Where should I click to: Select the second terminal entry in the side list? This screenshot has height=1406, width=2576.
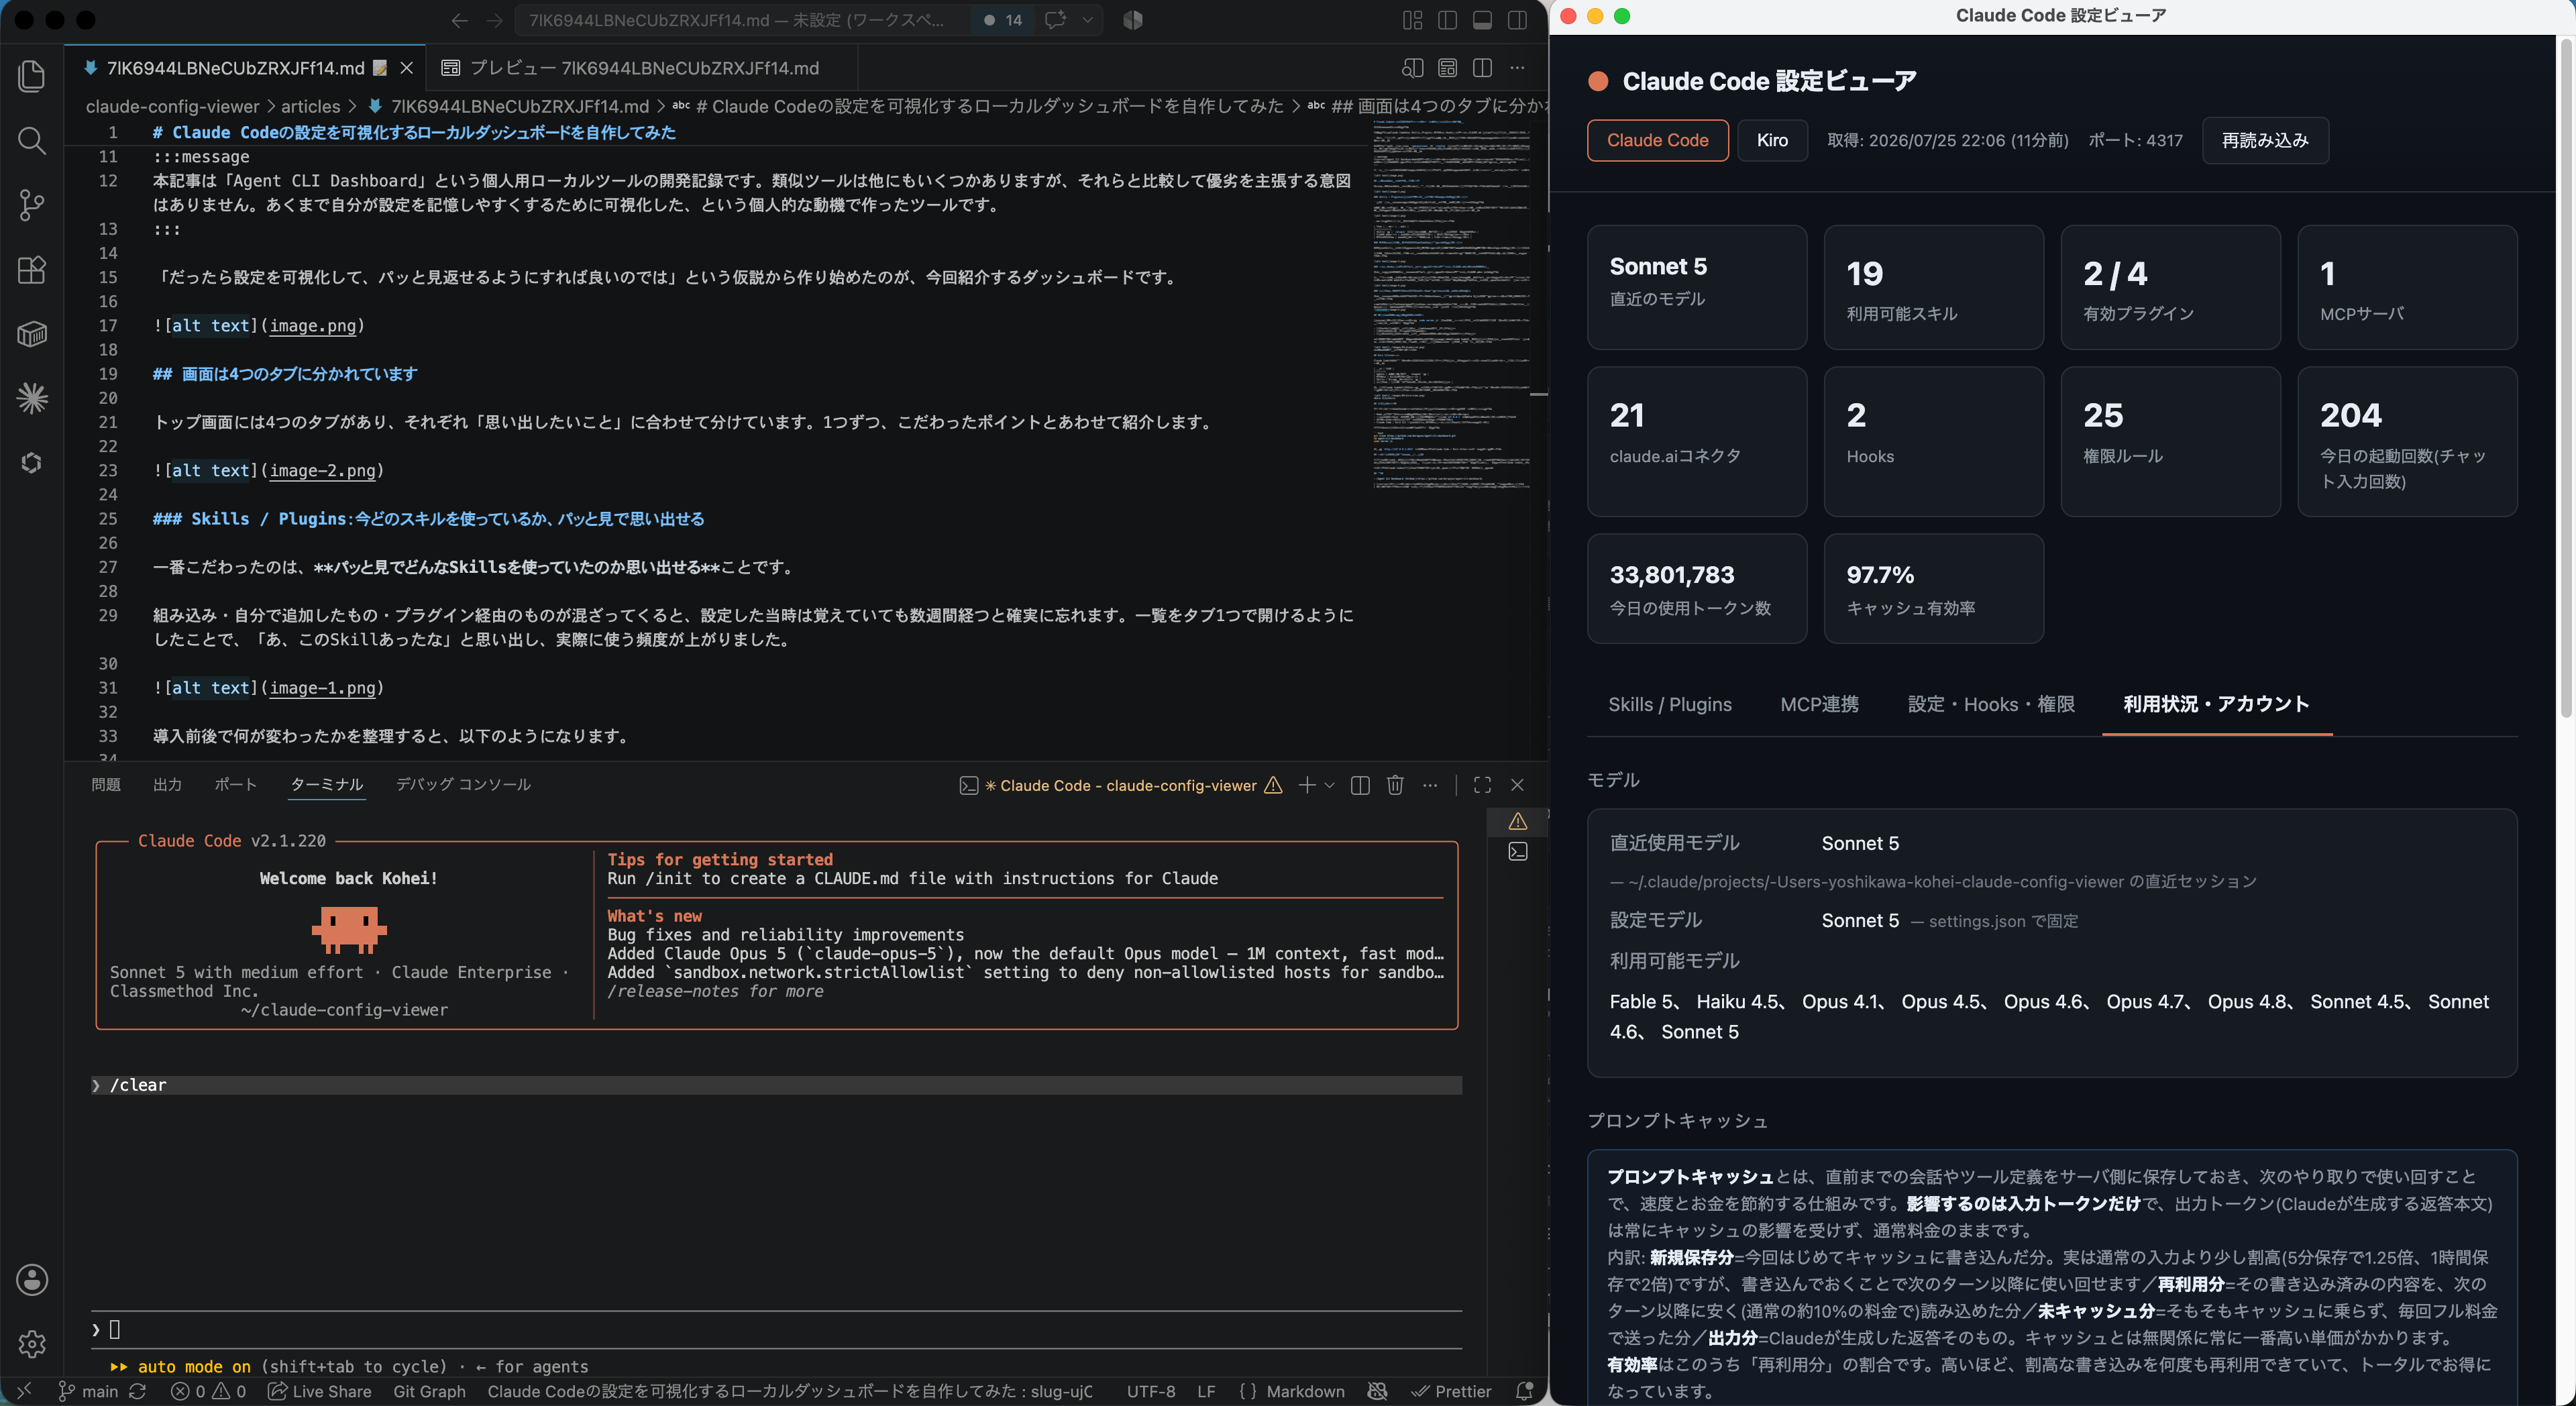(x=1517, y=852)
